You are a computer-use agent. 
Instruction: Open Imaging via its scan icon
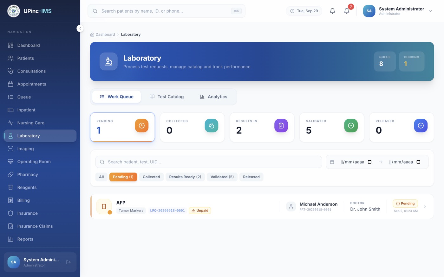(10, 149)
